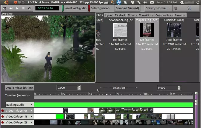Open the Transitions tab
The image size is (201, 128).
pos(146,15)
